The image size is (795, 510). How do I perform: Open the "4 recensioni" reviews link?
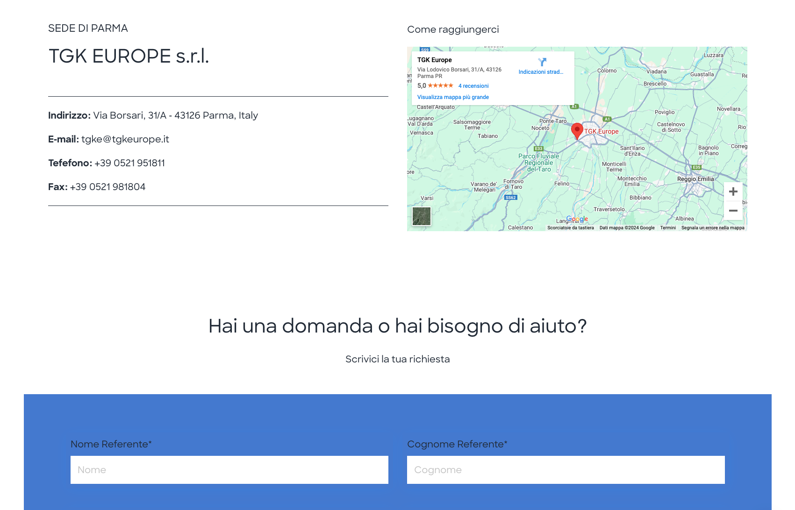coord(473,86)
